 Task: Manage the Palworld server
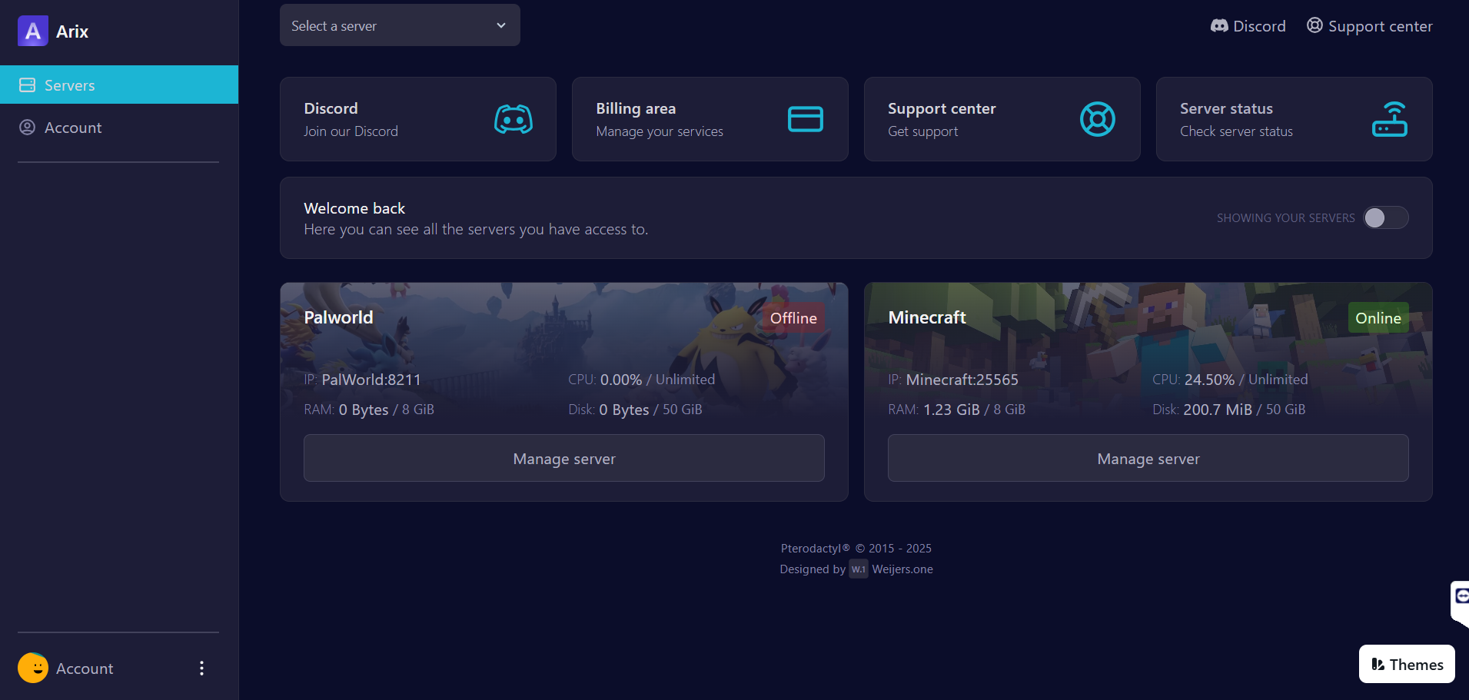[563, 459]
